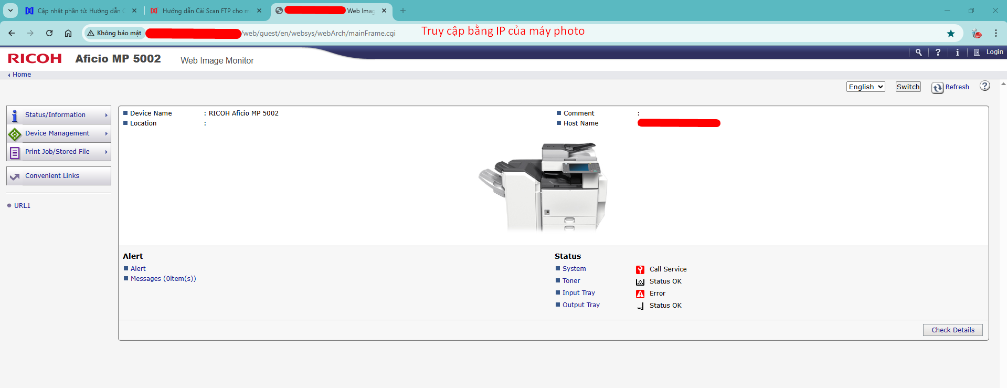Click the Print Job/Stored File sidebar icon
This screenshot has height=388, width=1007.
[x=15, y=152]
